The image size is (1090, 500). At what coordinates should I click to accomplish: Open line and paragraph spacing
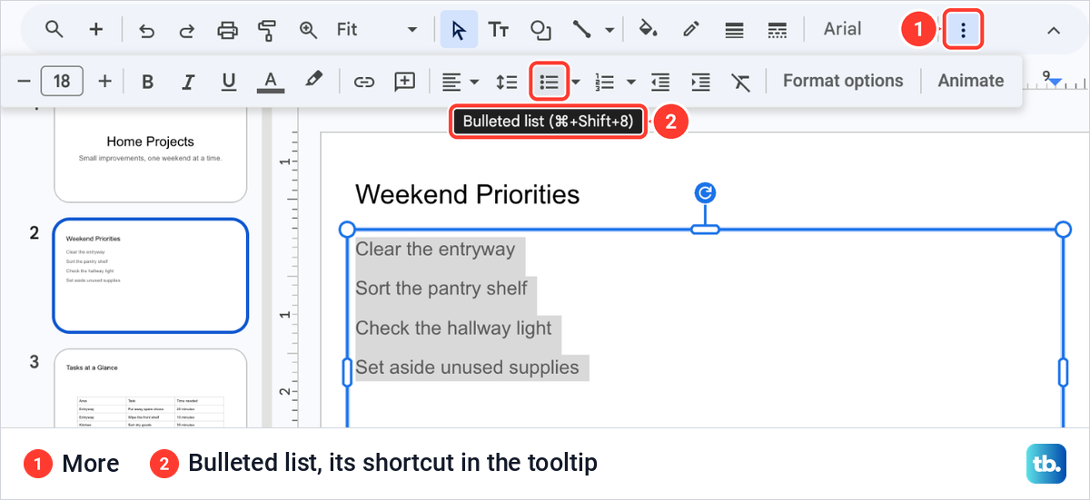pyautogui.click(x=507, y=82)
